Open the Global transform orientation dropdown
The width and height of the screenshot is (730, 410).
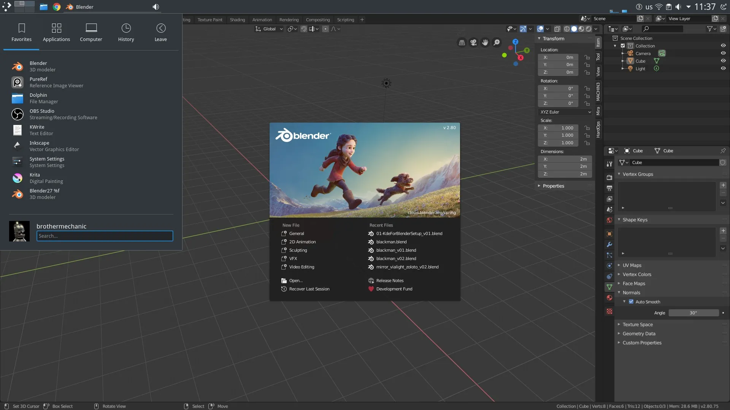tap(269, 29)
